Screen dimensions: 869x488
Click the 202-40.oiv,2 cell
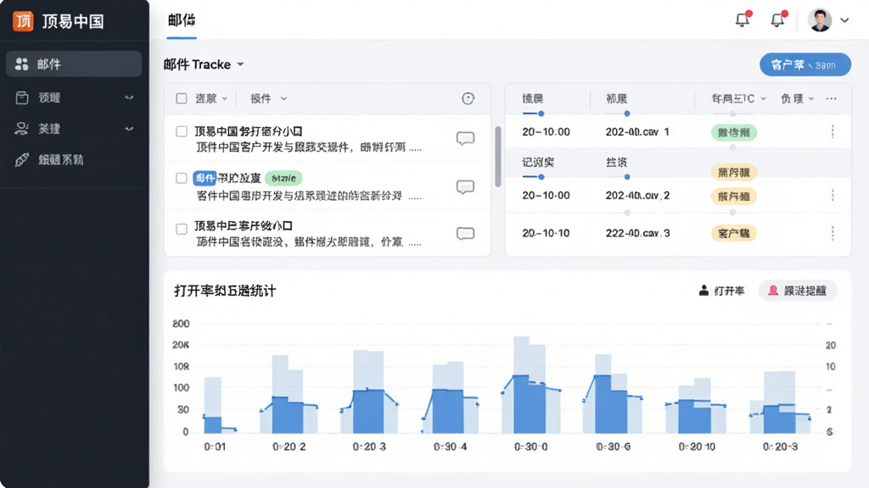(637, 196)
